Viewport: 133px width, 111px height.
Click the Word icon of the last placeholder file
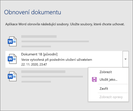pyautogui.click(x=12, y=76)
